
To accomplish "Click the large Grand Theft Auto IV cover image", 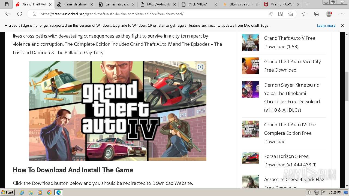I will click(118, 111).
